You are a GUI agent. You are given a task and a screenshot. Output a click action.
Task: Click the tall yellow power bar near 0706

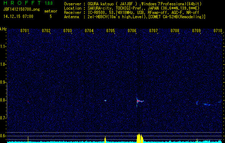(140, 138)
